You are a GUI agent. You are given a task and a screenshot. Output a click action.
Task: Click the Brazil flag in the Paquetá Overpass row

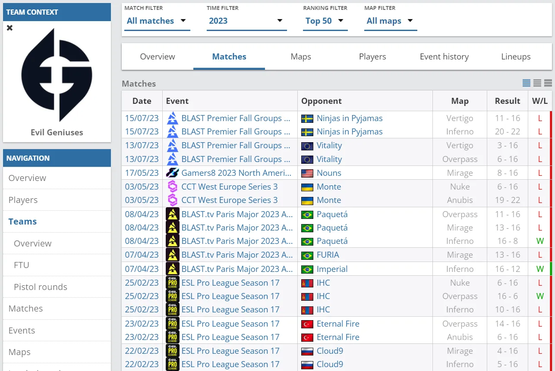tap(307, 215)
